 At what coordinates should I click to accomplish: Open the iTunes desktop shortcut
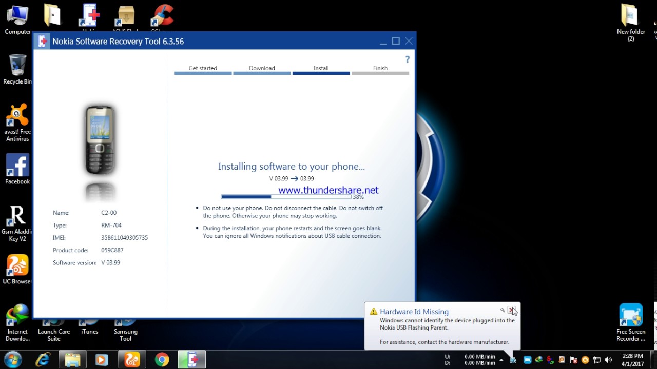pyautogui.click(x=89, y=327)
